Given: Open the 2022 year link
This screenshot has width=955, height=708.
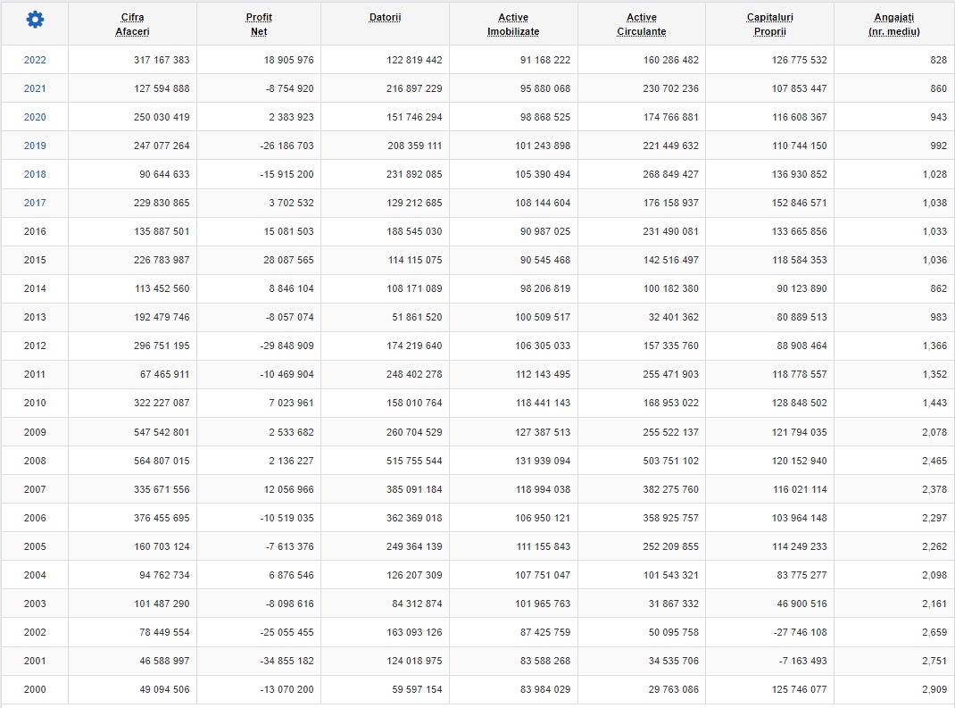Looking at the screenshot, I should 35,60.
